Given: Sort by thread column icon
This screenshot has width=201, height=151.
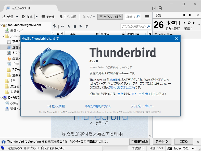Looking at the screenshot, I should click(53, 34).
